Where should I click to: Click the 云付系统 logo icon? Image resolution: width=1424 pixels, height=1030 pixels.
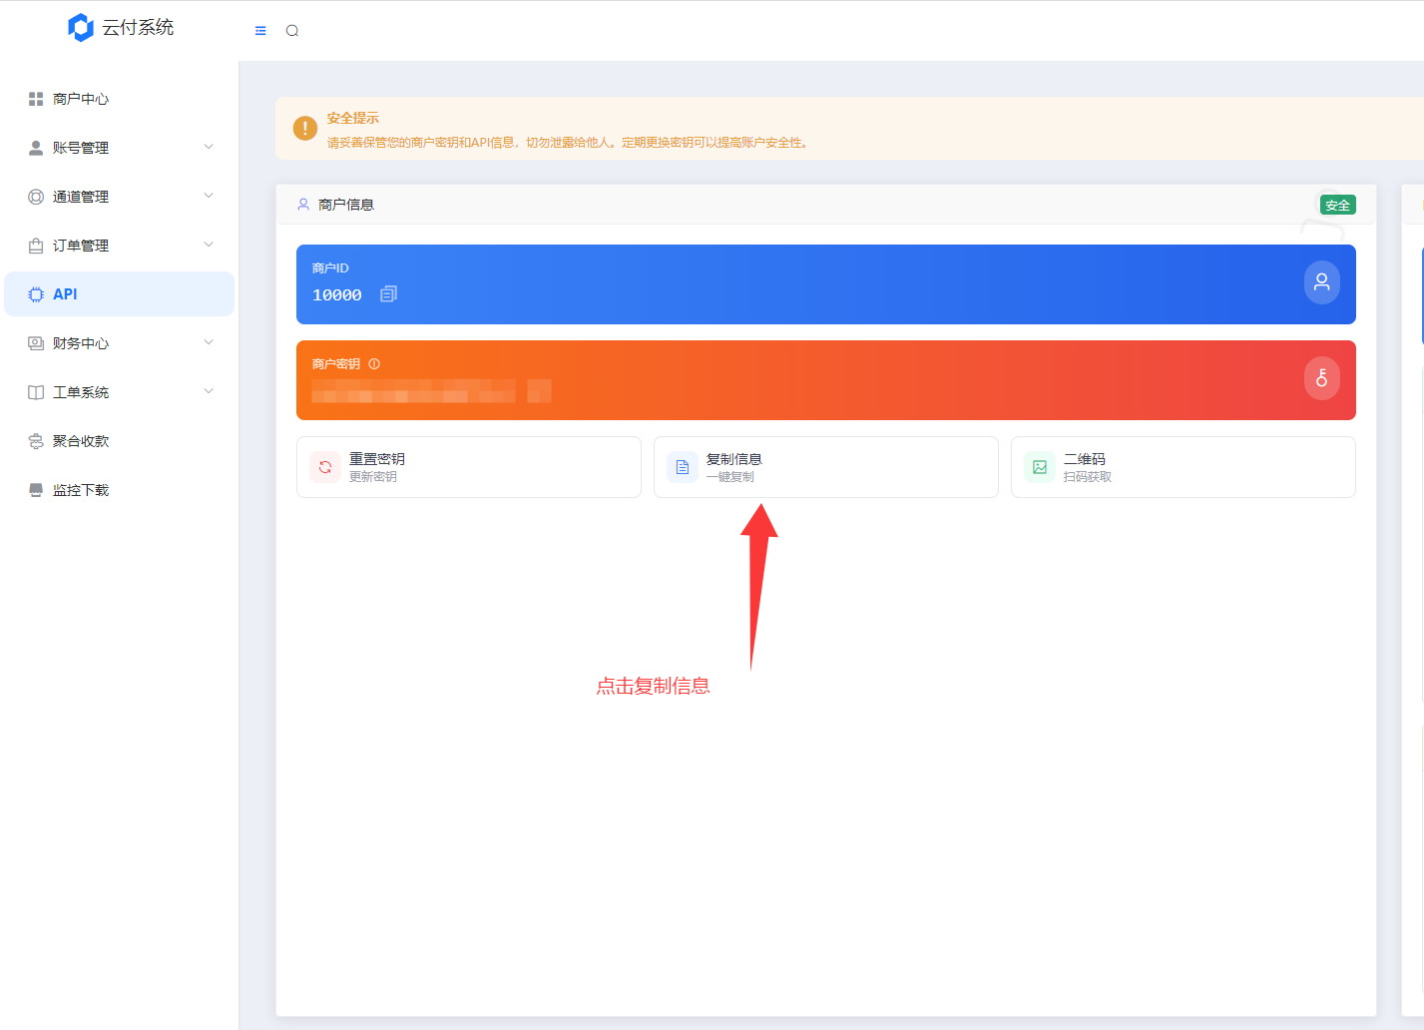(x=81, y=28)
